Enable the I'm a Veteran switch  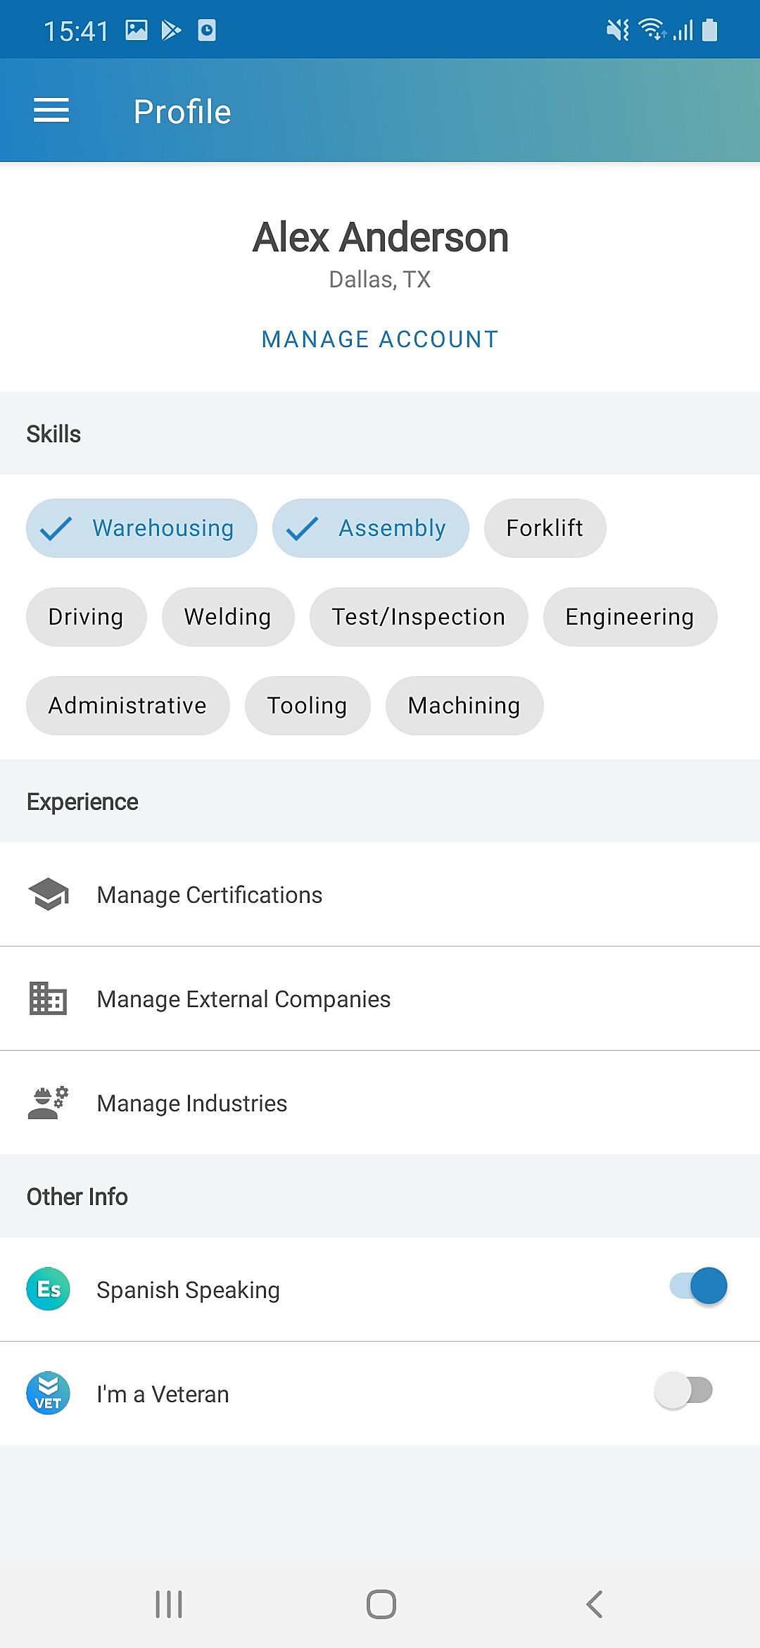(x=683, y=1390)
